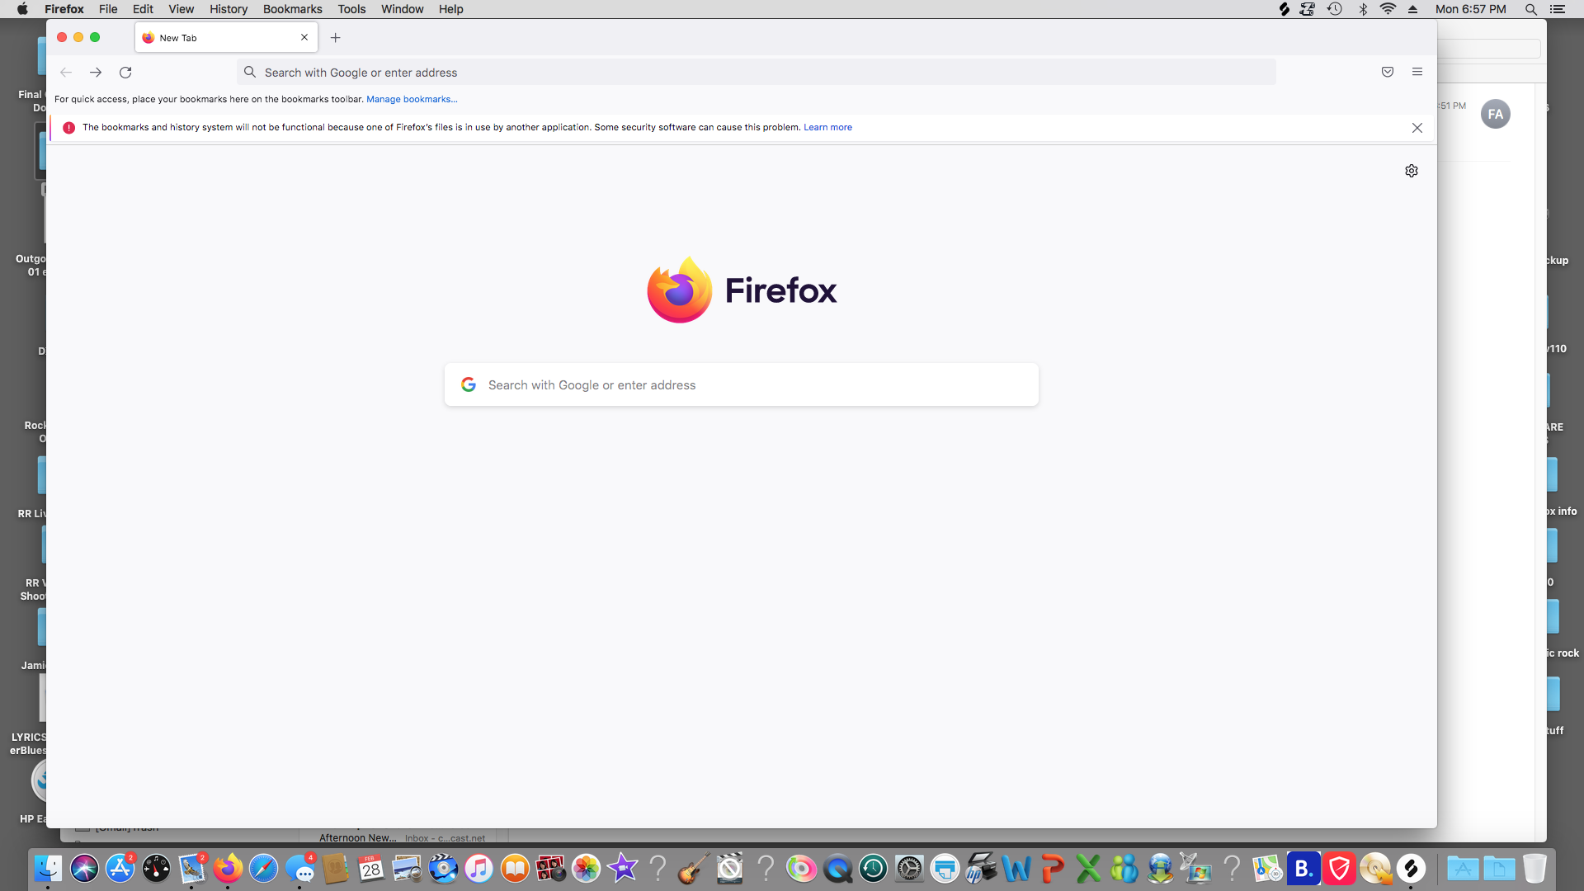Screen dimensions: 1584x891
Task: Click the center Google search box
Action: (741, 384)
